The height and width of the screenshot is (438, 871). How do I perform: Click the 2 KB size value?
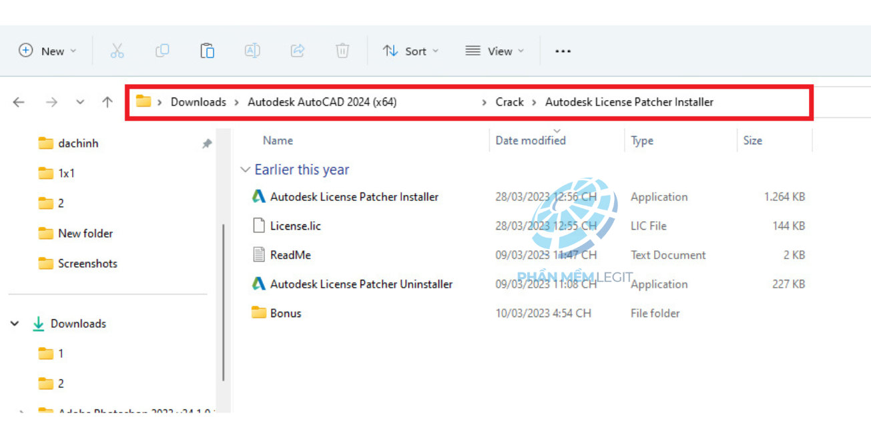(x=794, y=255)
